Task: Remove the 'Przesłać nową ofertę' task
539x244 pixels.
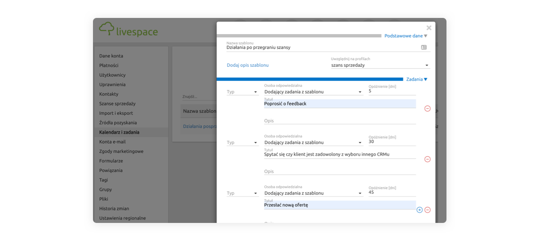Action: [x=428, y=210]
